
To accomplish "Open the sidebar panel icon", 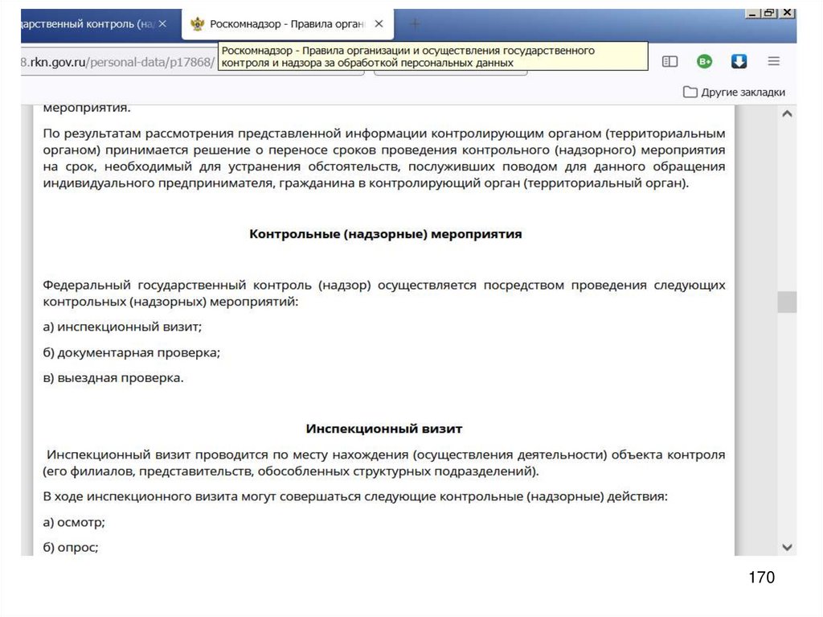I will [669, 61].
